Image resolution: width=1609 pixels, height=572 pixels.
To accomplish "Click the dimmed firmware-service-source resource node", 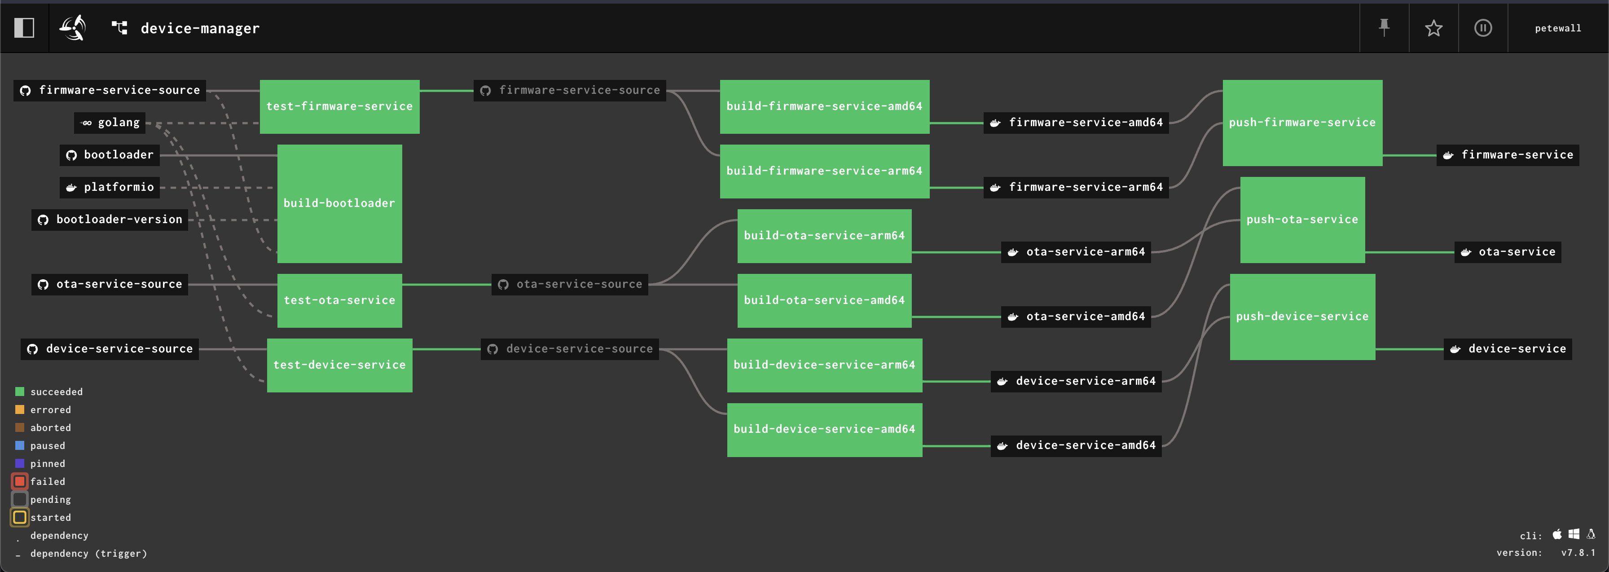I will [x=570, y=91].
